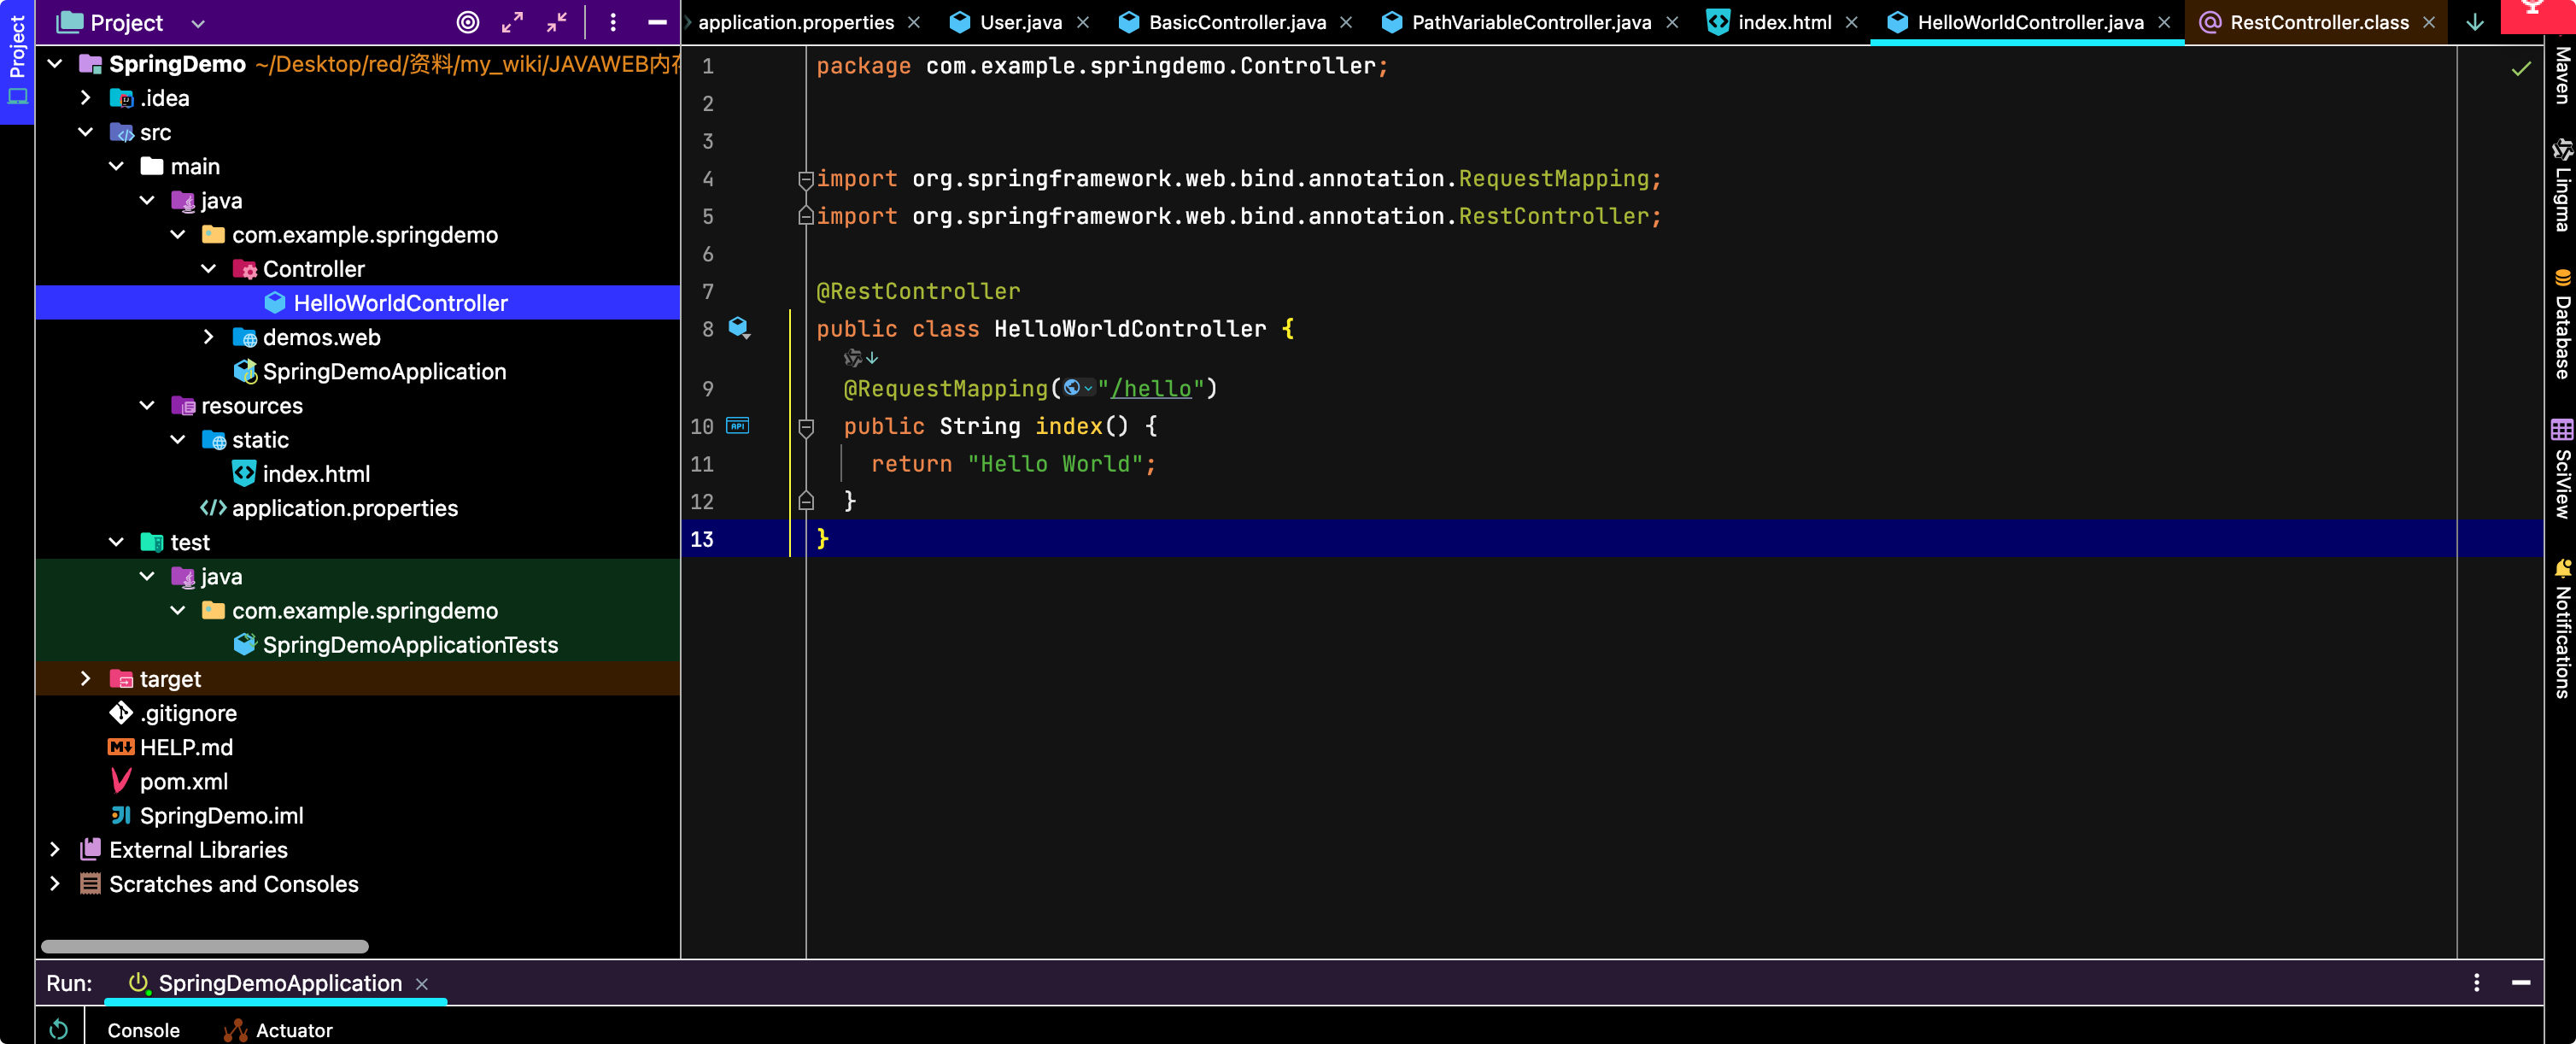Open Run panel options menu
2576x1044 pixels.
pyautogui.click(x=2476, y=982)
